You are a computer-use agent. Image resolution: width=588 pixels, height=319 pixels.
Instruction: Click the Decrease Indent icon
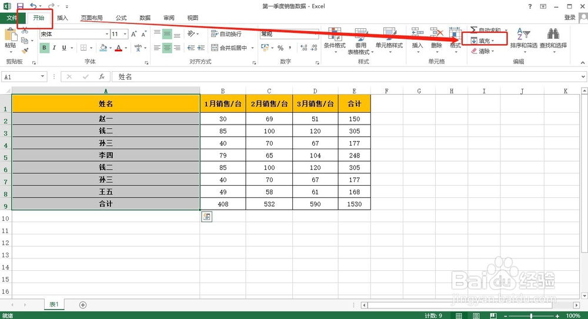pos(191,48)
